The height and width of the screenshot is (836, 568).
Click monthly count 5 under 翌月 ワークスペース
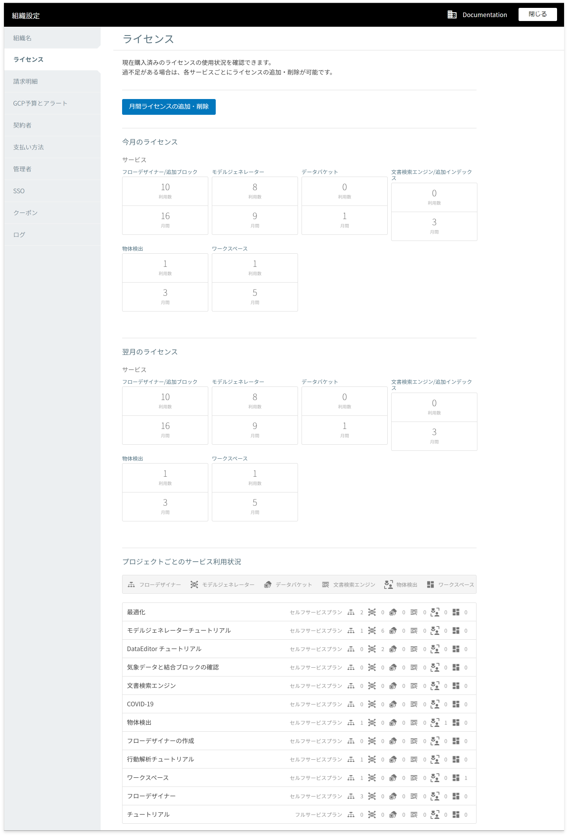pos(255,503)
